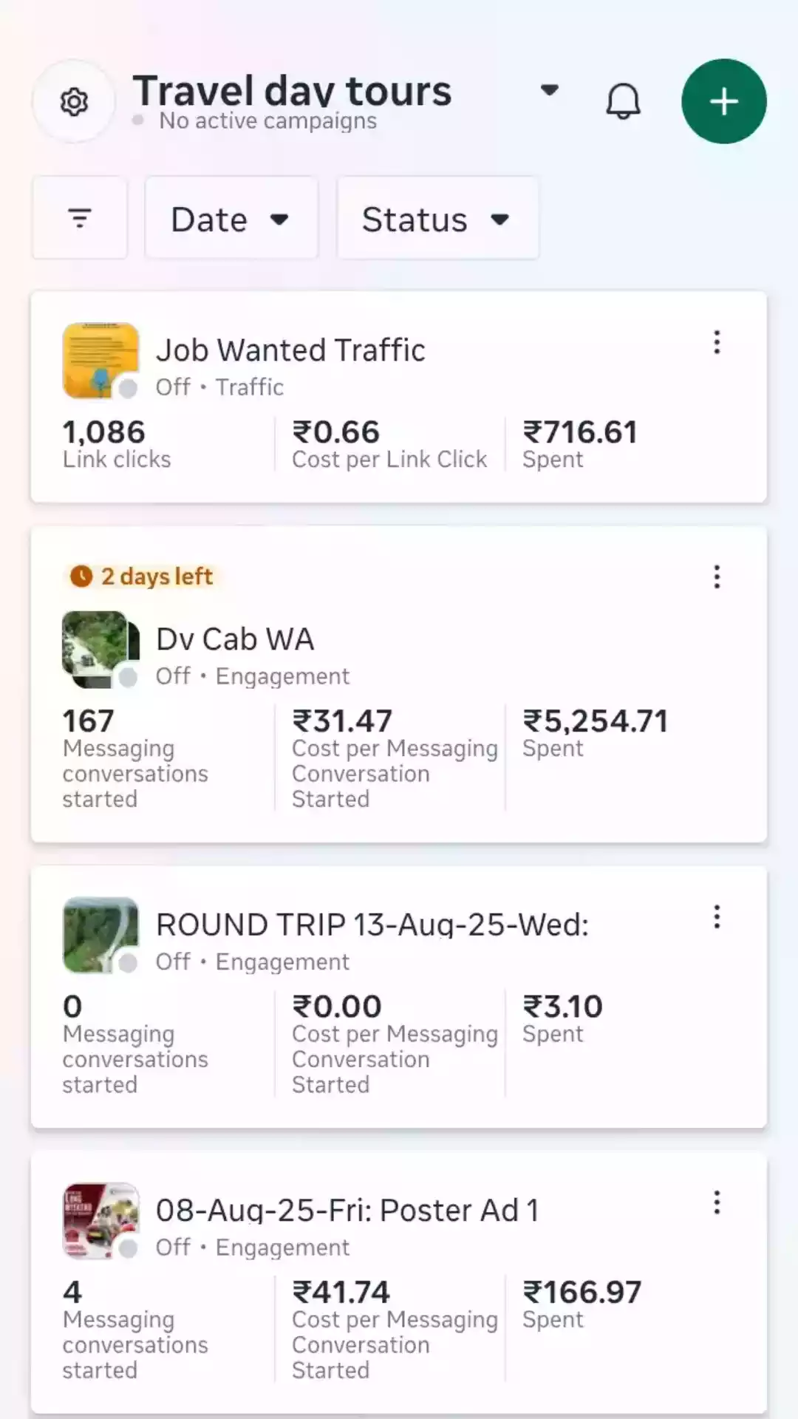The width and height of the screenshot is (798, 1419).
Task: Open more options for Job Wanted Traffic
Action: click(717, 342)
